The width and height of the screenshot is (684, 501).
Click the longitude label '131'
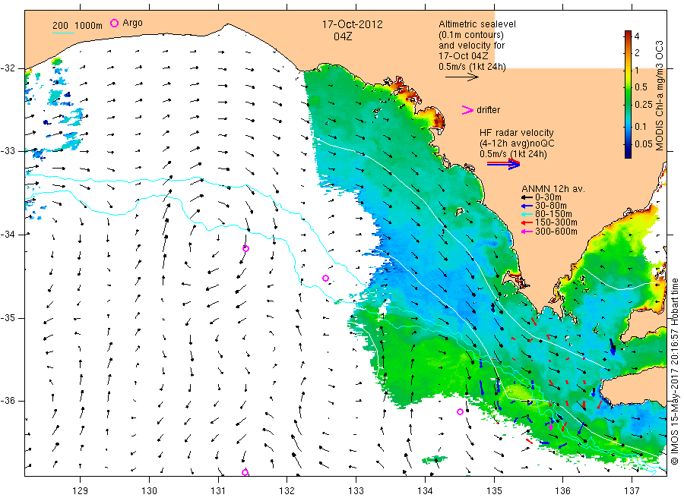218,491
